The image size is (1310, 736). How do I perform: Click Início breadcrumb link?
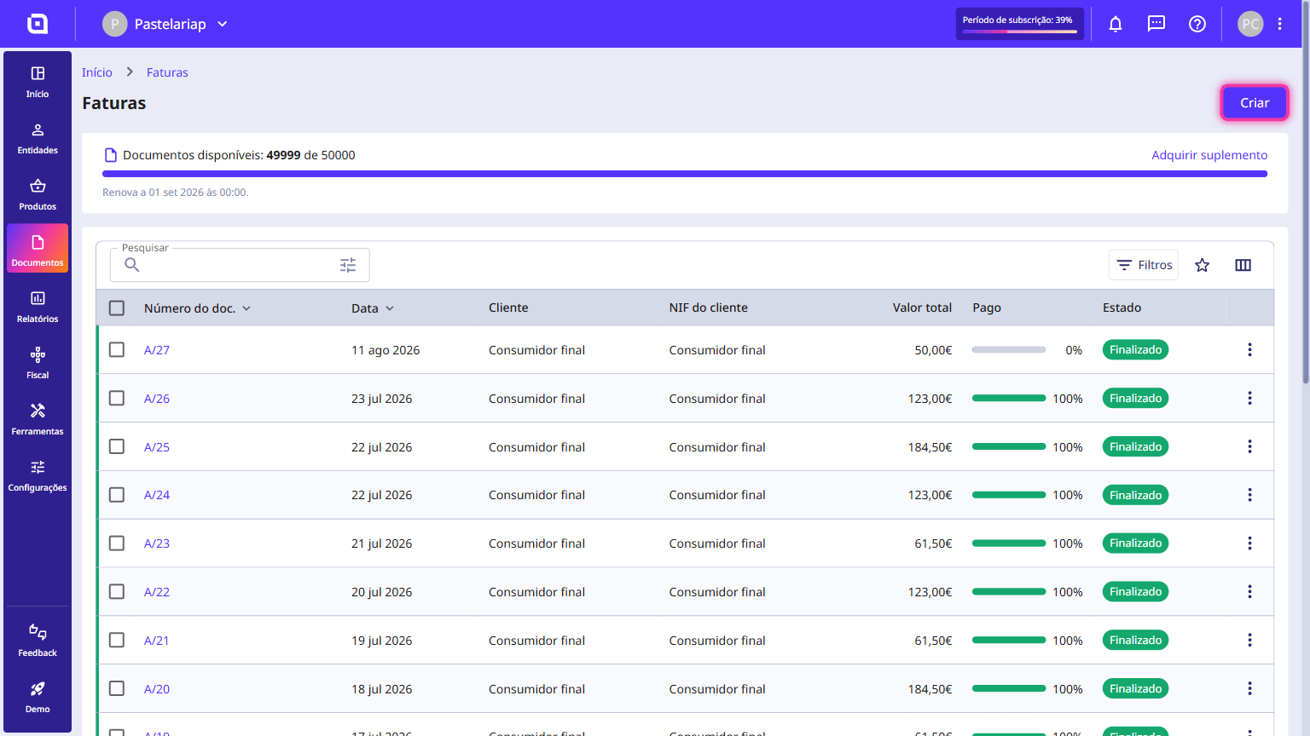pyautogui.click(x=97, y=72)
